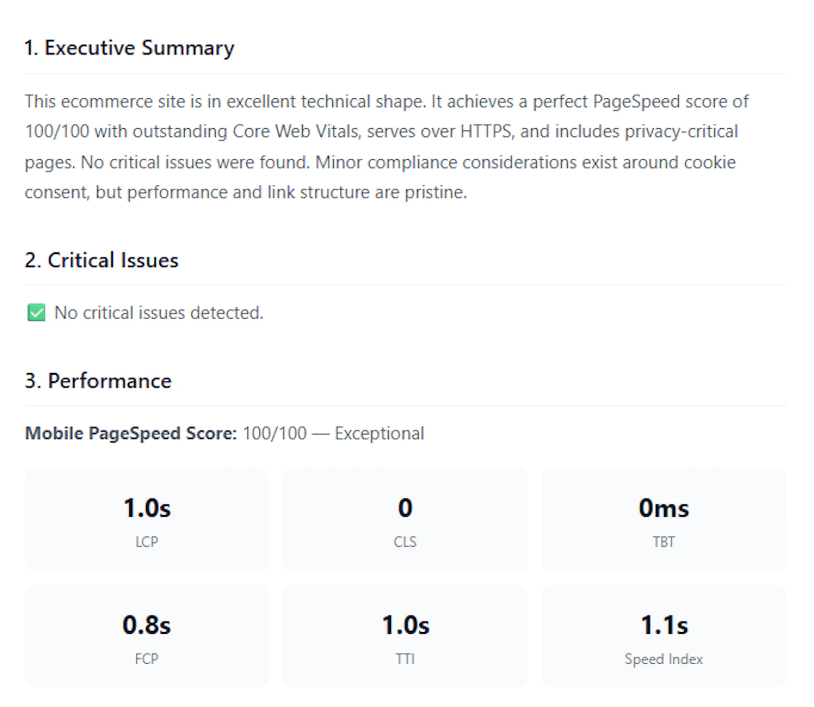Select the TTI 1.0s metric card

click(x=405, y=636)
